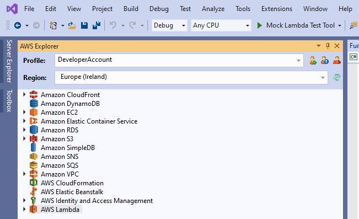Click the AWS Lambda icon
The width and height of the screenshot is (359, 219).
point(34,210)
